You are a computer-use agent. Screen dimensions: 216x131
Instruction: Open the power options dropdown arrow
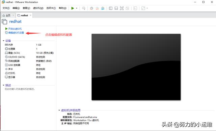coord(77,8)
